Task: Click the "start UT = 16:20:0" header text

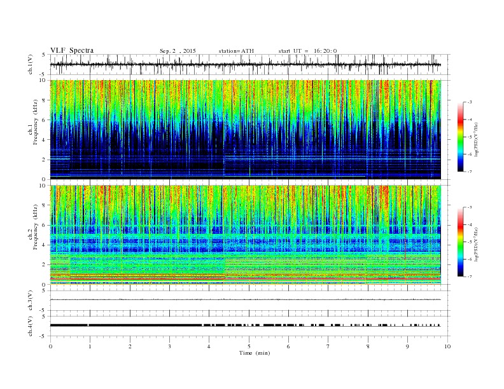Action: click(x=307, y=51)
